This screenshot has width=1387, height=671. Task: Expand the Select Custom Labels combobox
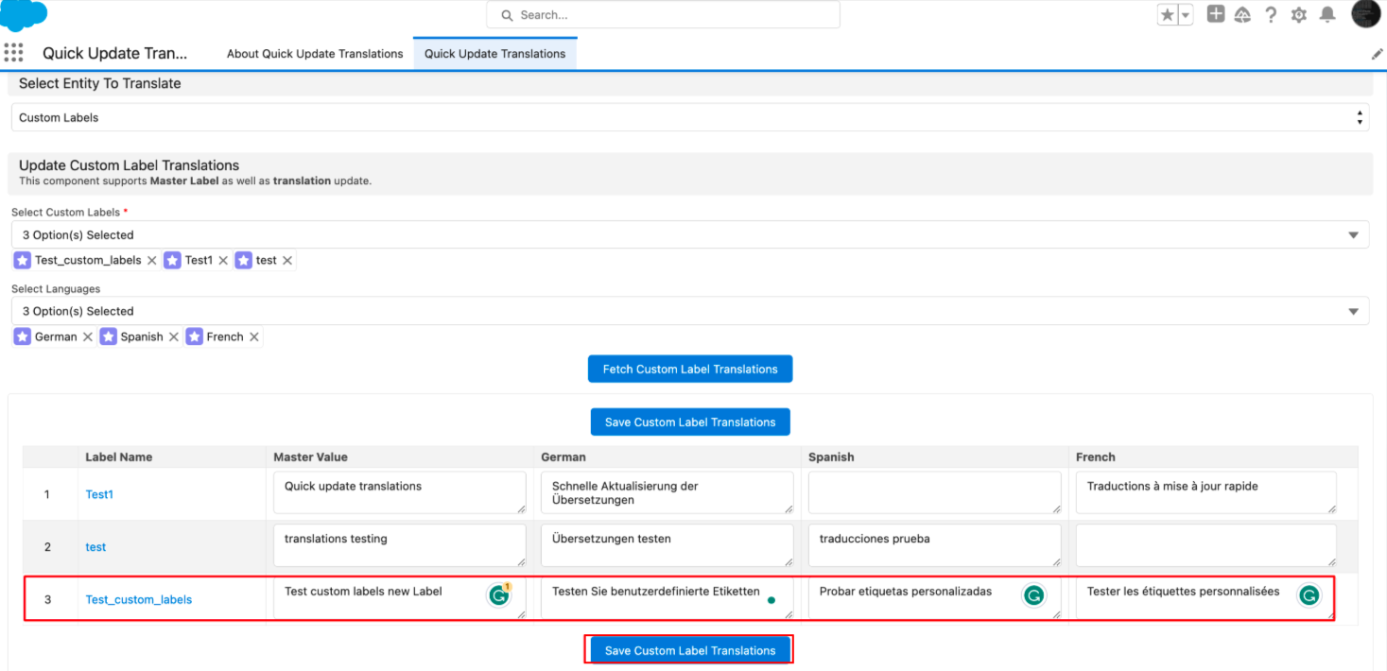(690, 235)
